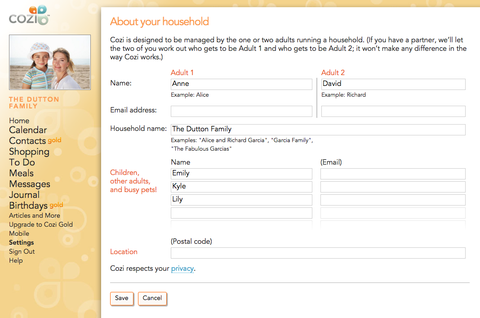Open the Mobile link
The width and height of the screenshot is (480, 318).
coord(19,233)
